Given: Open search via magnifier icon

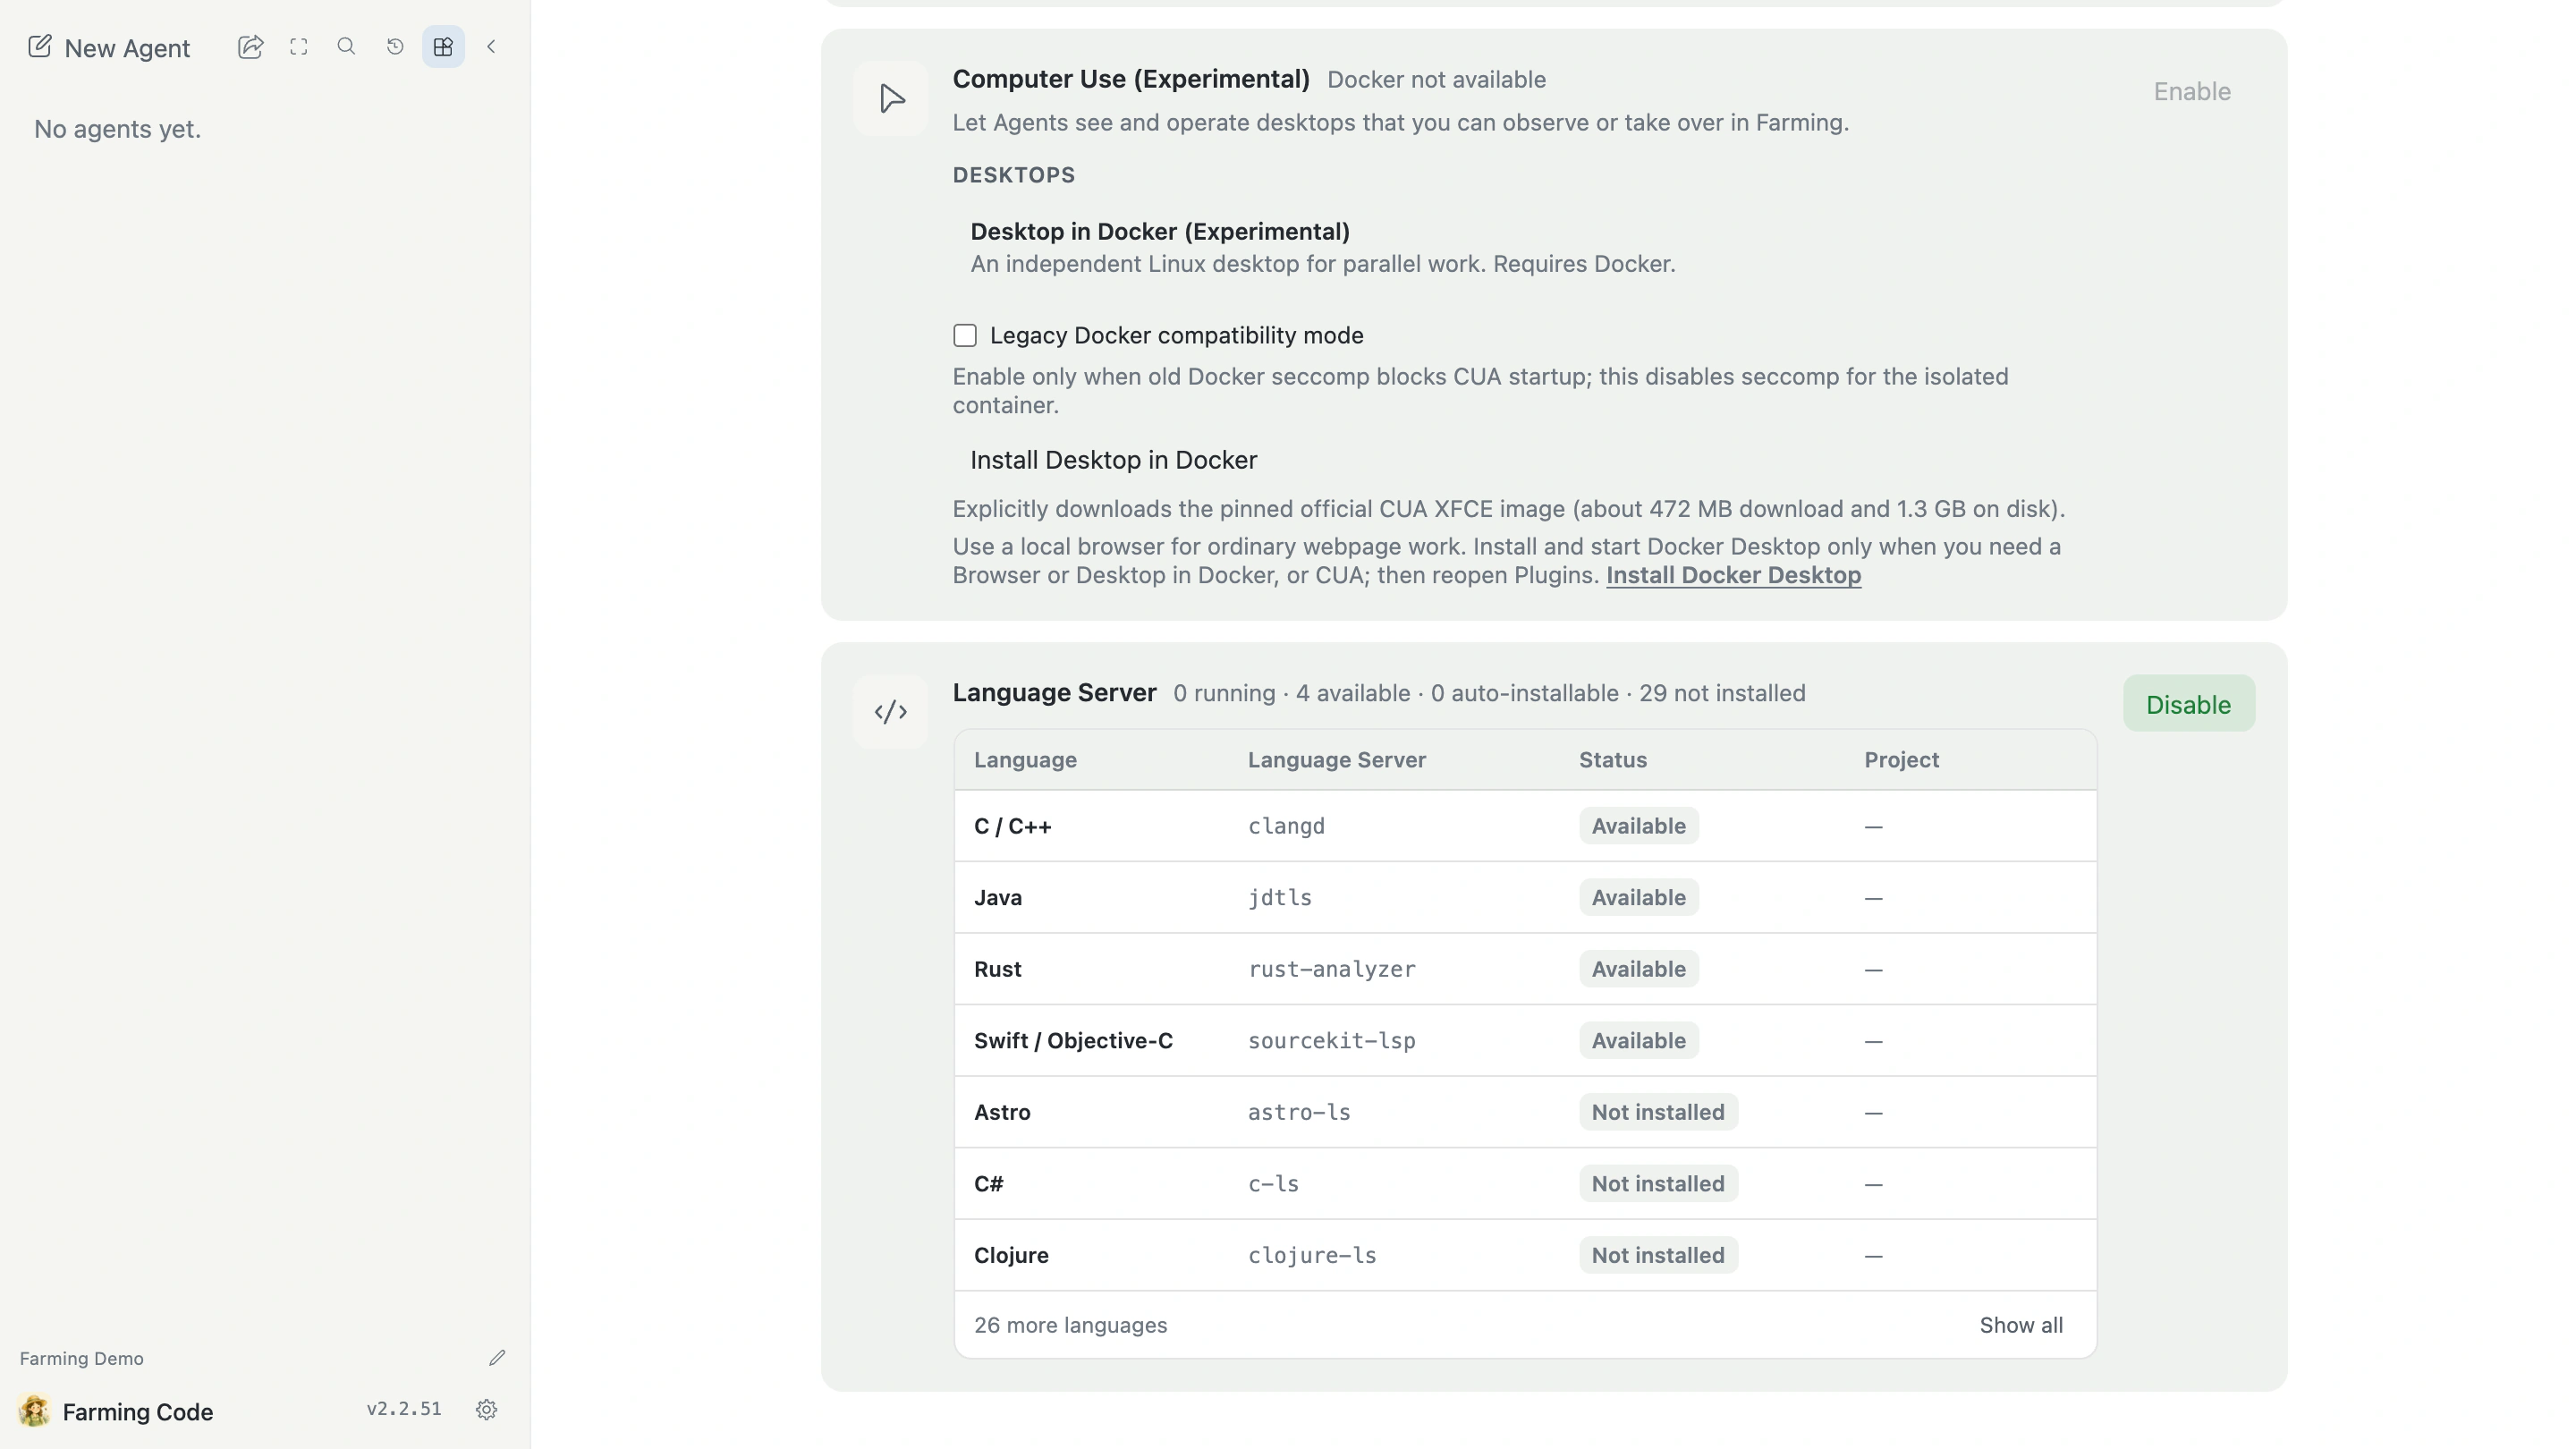Looking at the screenshot, I should (346, 46).
